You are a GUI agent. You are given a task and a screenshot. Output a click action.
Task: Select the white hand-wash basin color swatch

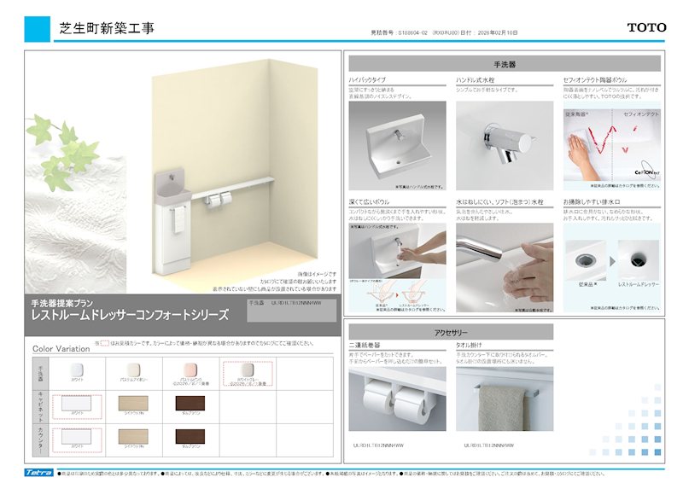77,370
